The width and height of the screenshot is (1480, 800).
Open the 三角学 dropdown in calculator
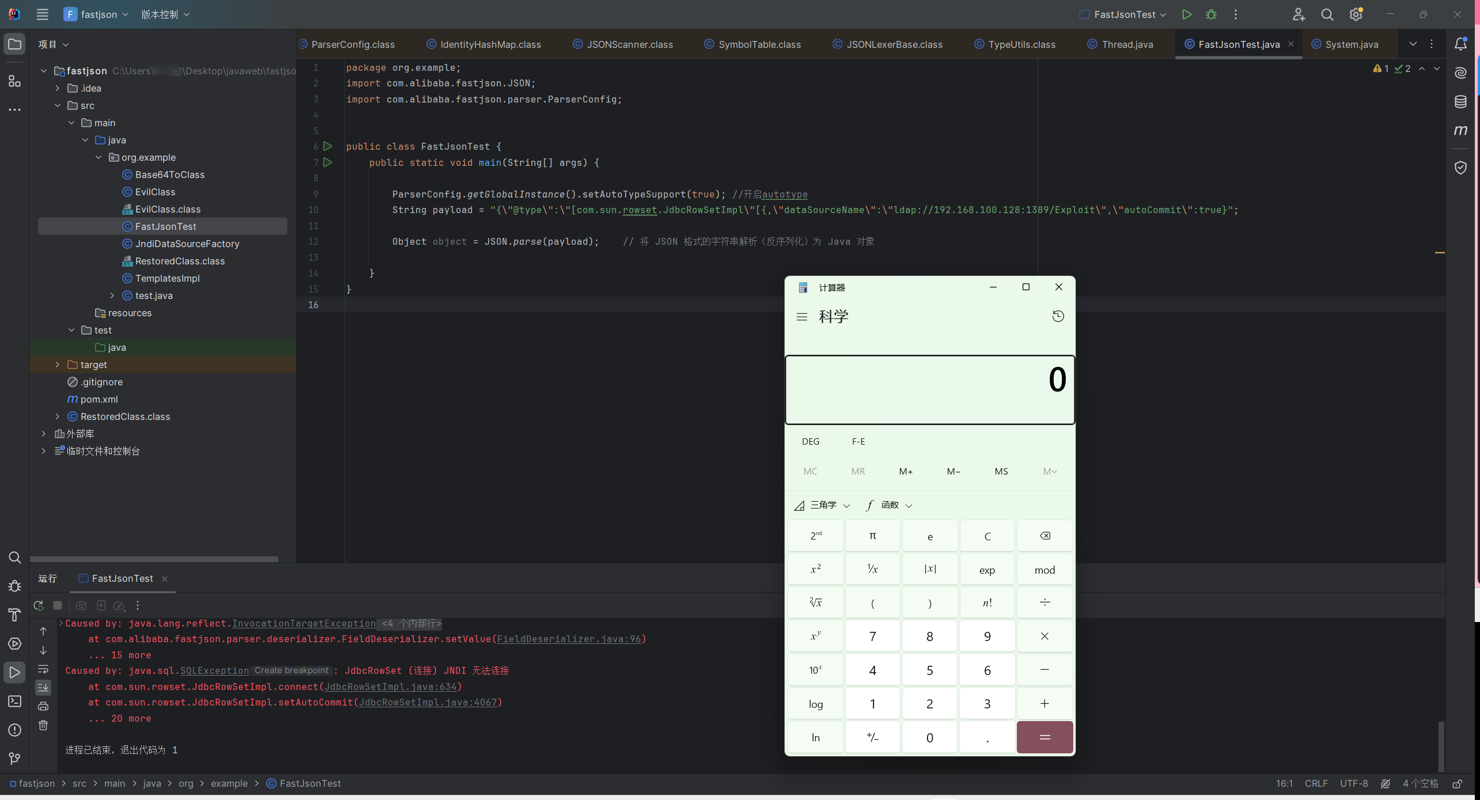(x=822, y=505)
